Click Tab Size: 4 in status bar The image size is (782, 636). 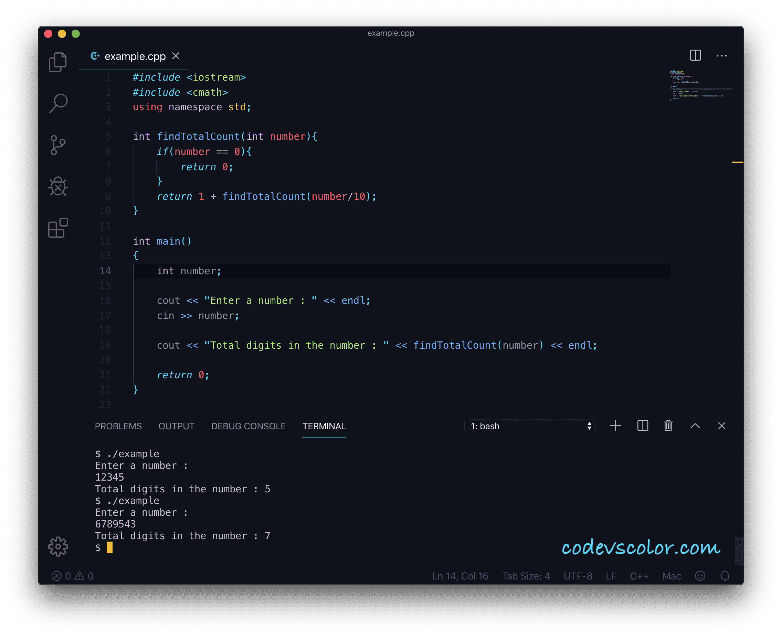click(x=526, y=576)
